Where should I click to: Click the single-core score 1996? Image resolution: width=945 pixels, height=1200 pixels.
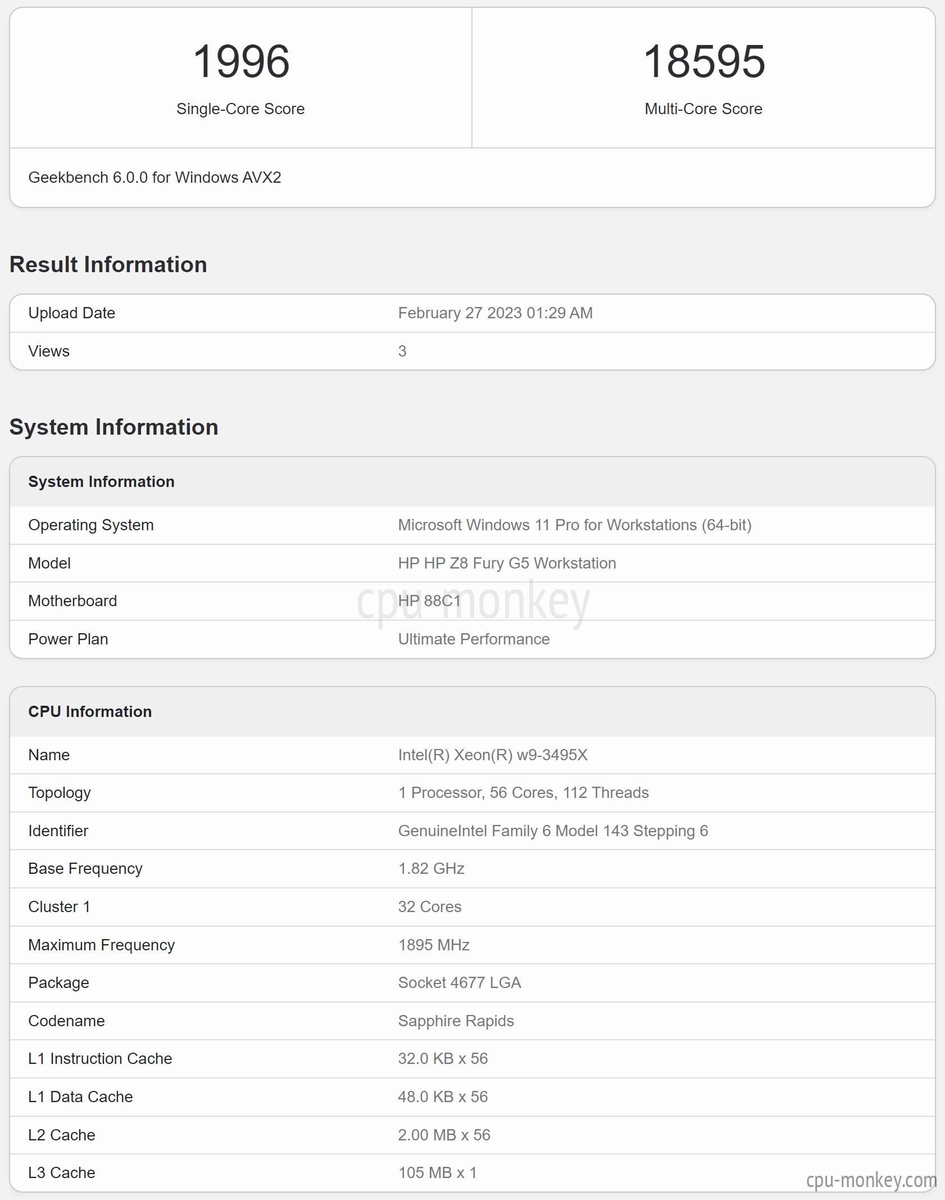(241, 61)
